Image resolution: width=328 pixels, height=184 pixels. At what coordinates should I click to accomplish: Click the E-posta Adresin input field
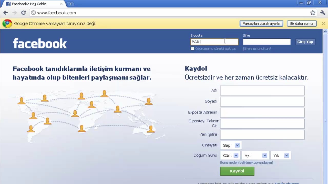point(262,112)
